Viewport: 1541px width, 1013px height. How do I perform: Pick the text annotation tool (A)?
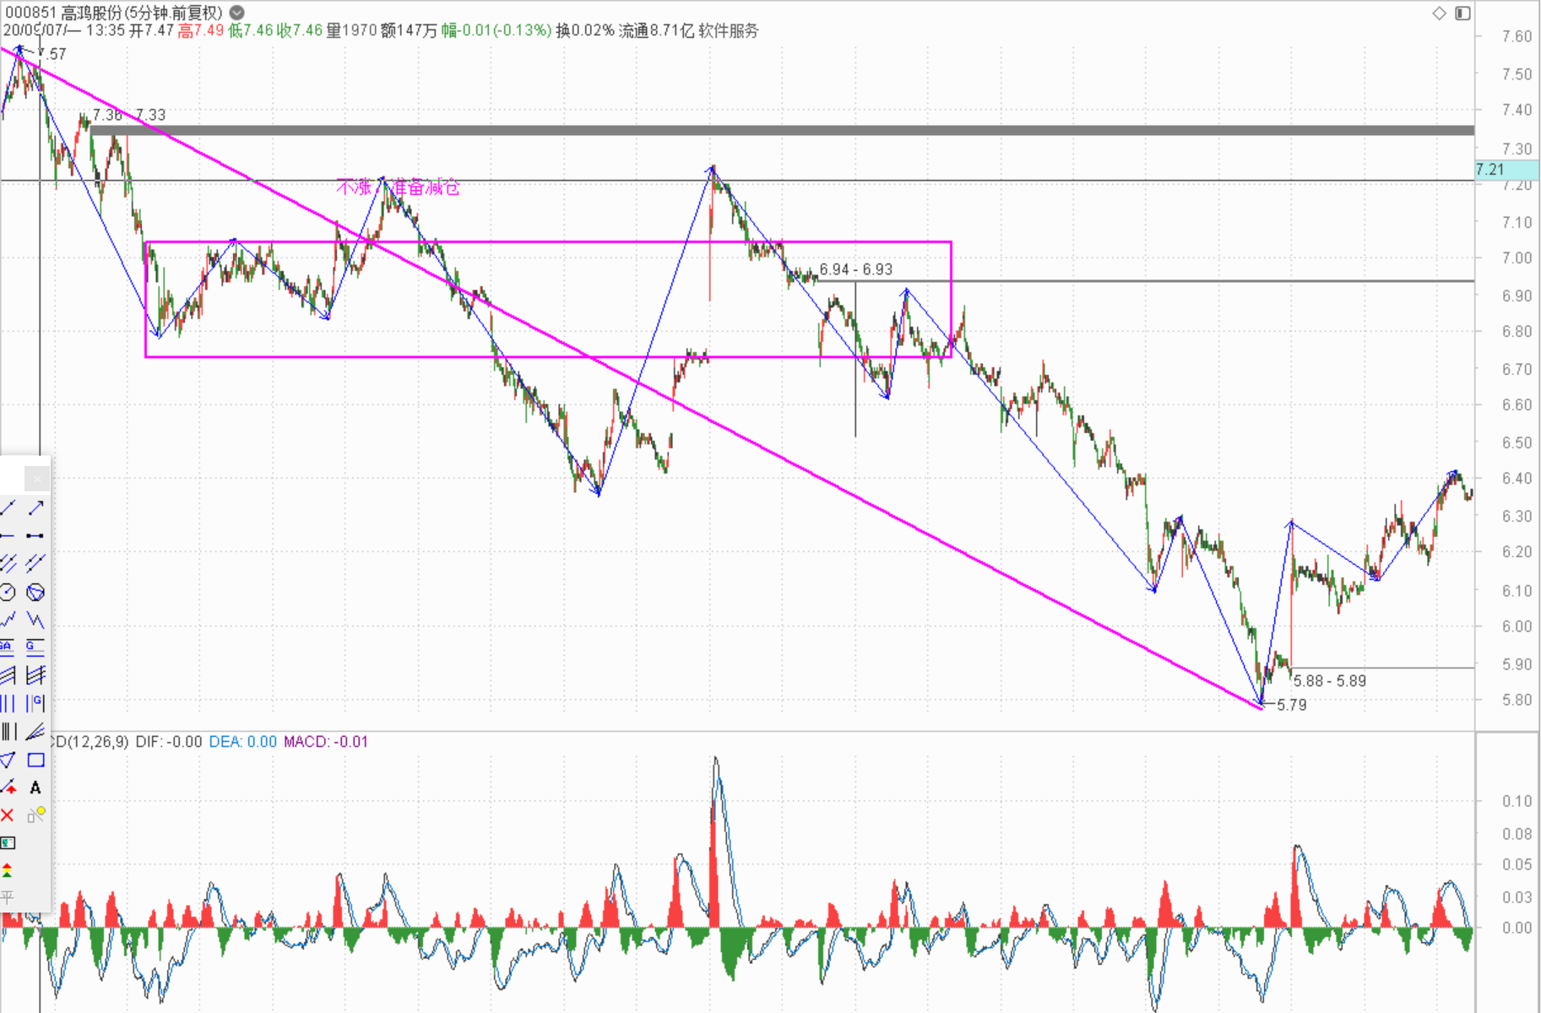click(x=35, y=788)
